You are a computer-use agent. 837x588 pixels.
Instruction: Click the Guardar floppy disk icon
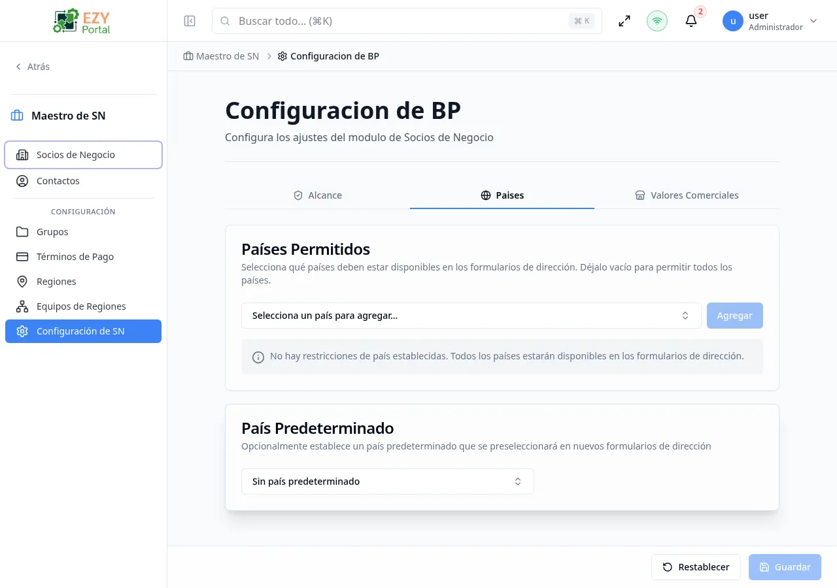click(x=764, y=567)
